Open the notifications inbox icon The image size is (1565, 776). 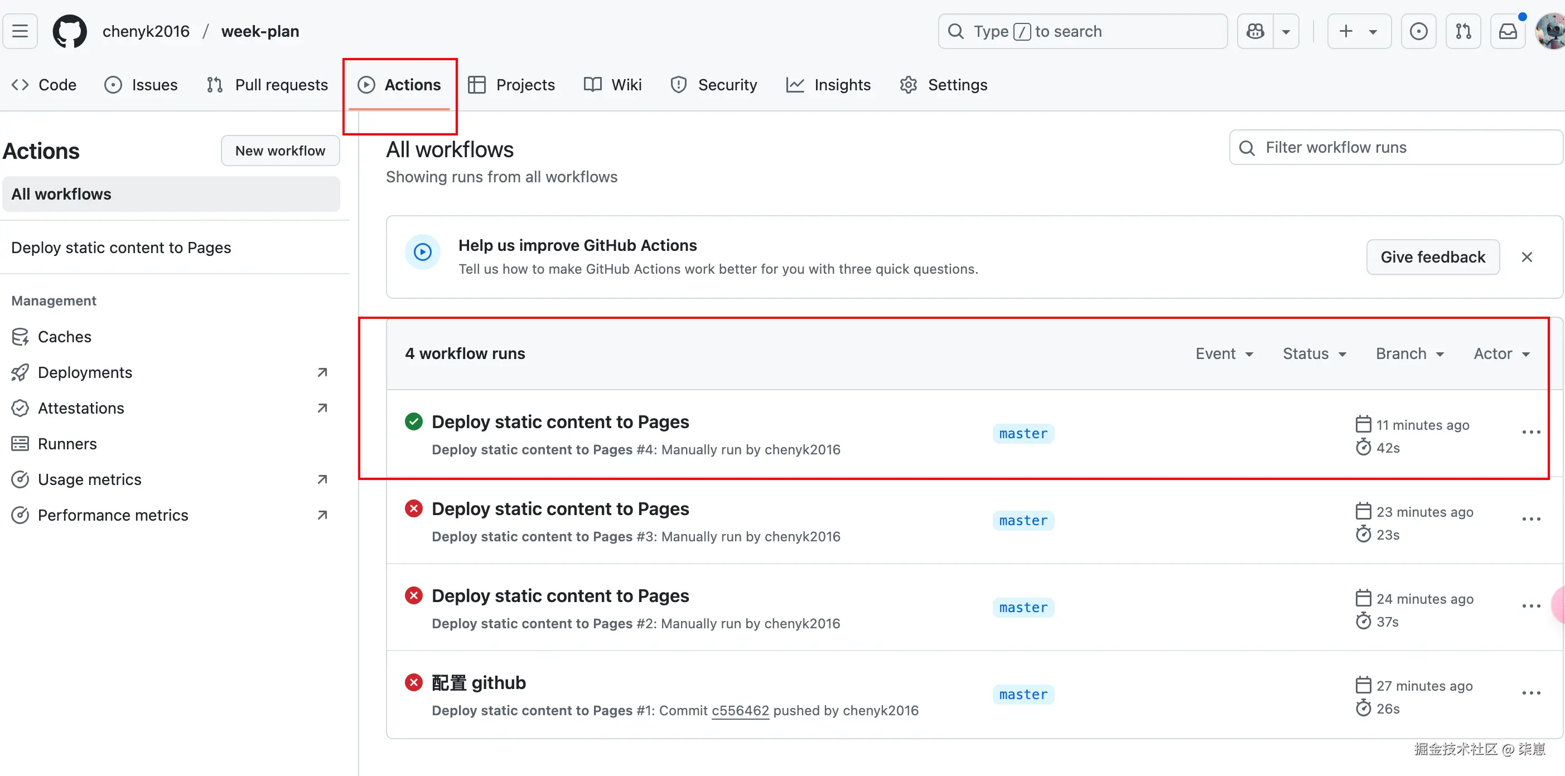1508,31
